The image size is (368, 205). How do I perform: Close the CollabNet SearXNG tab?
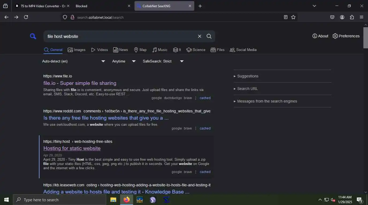[x=190, y=6]
